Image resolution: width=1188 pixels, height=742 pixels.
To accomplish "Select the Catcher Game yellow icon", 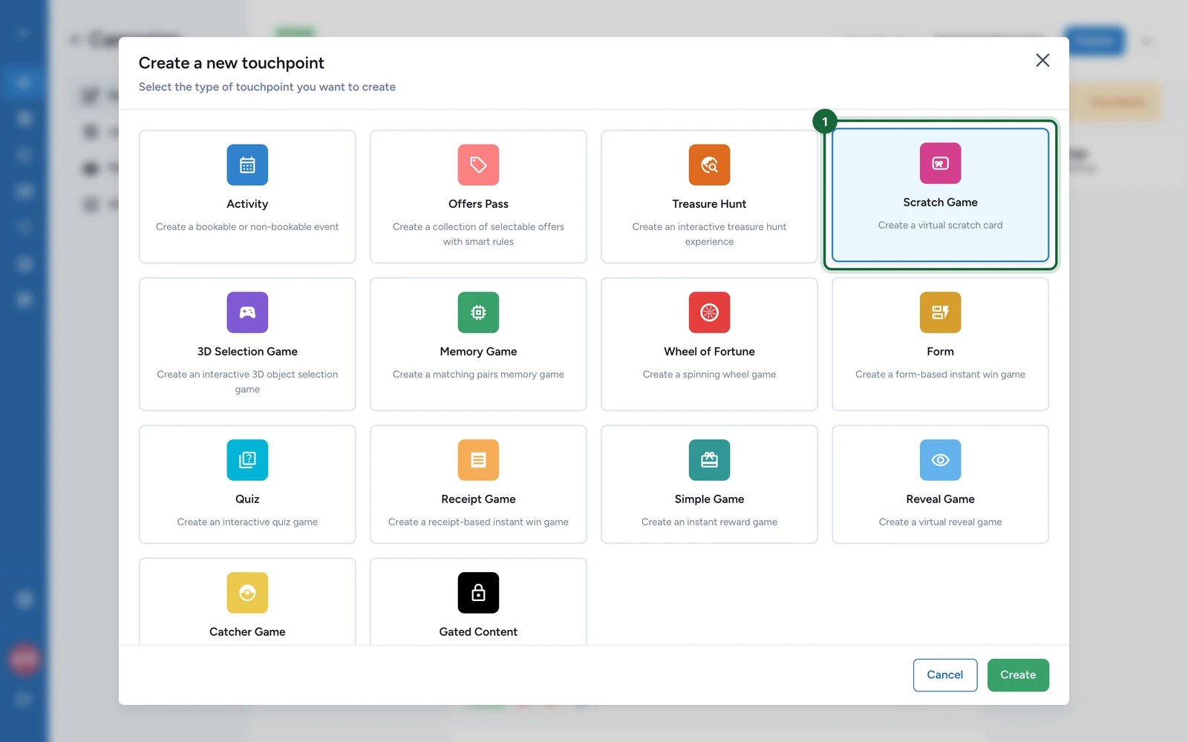I will pyautogui.click(x=247, y=593).
